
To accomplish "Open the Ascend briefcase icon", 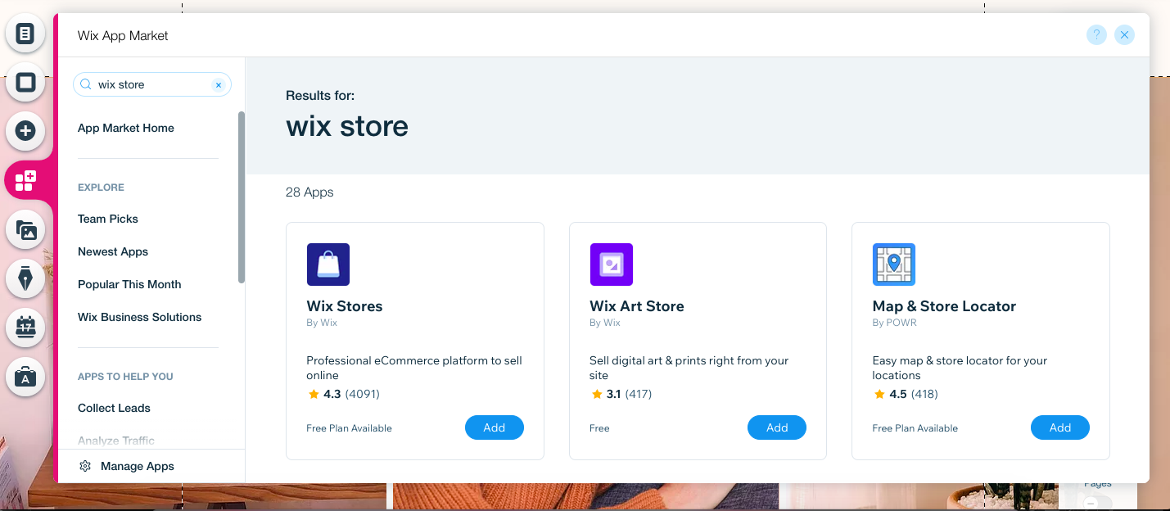I will (x=25, y=377).
